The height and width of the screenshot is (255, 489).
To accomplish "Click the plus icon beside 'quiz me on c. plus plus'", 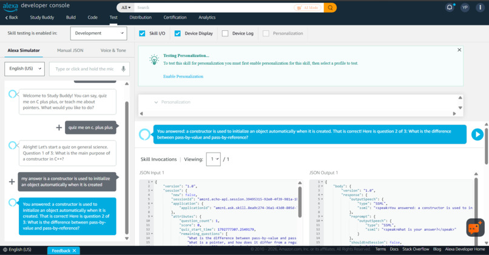I will coord(59,127).
